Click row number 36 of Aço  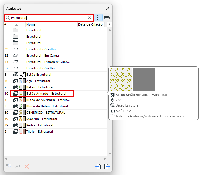[x=6, y=81]
